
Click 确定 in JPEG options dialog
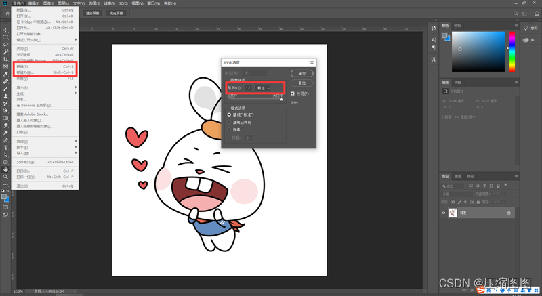click(x=302, y=74)
